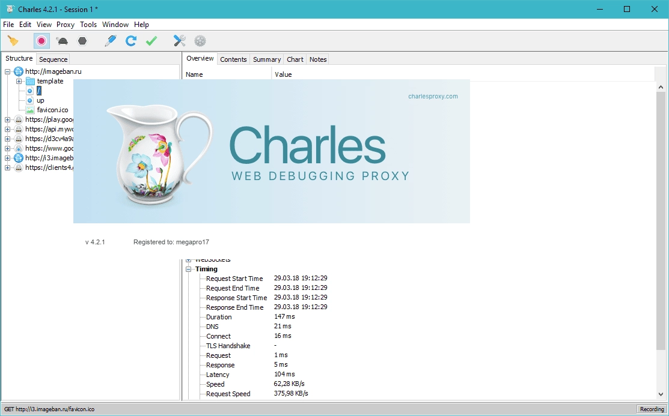This screenshot has height=416, width=669.
Task: Open the Edit menu
Action: 25,24
